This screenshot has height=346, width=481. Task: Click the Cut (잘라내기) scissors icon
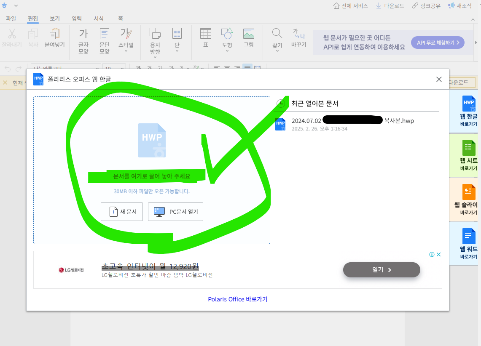point(12,34)
